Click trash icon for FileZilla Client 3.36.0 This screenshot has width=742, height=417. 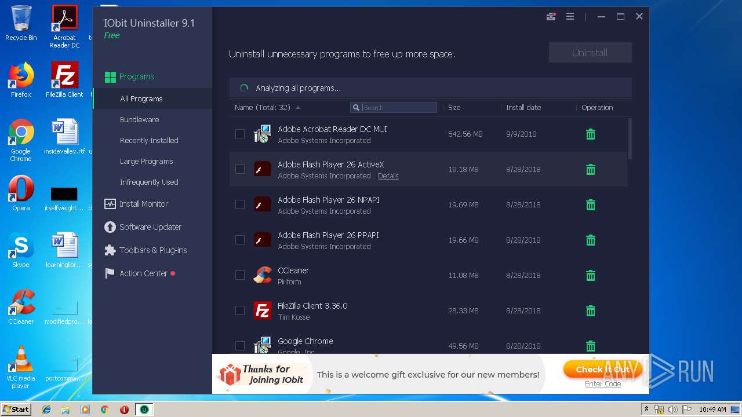point(590,311)
